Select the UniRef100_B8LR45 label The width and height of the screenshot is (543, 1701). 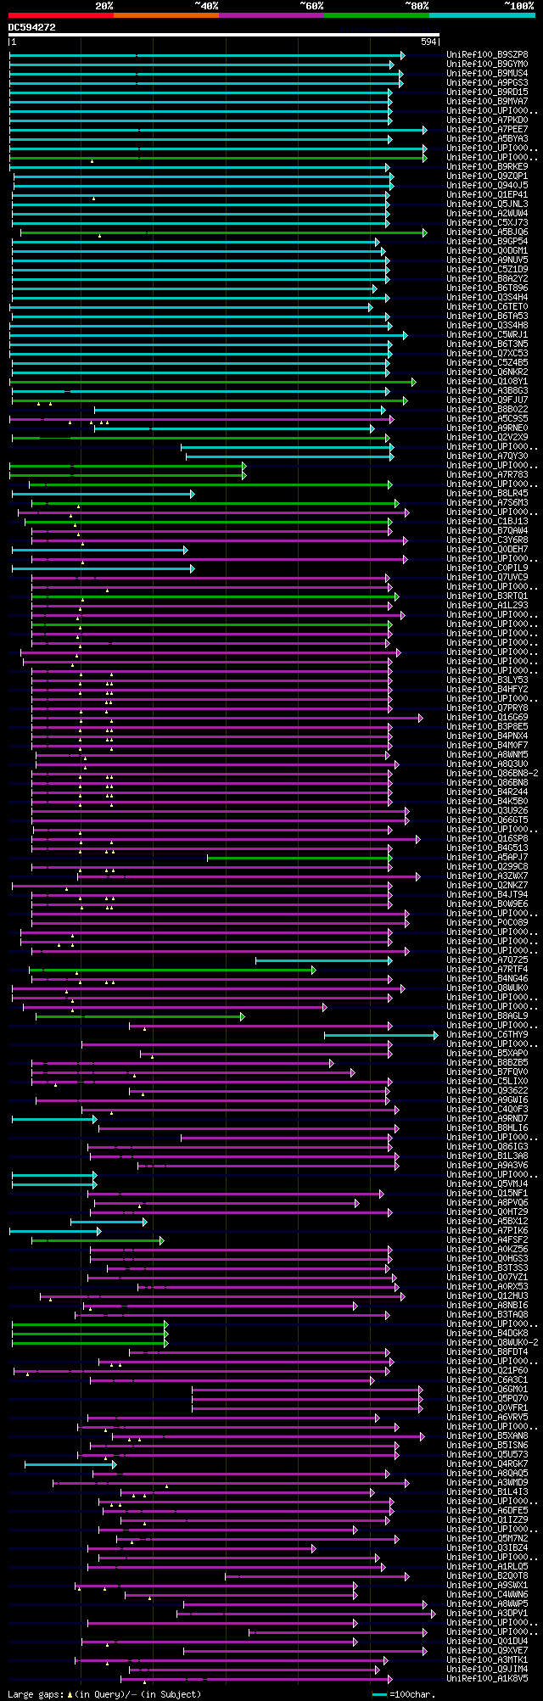[x=487, y=494]
